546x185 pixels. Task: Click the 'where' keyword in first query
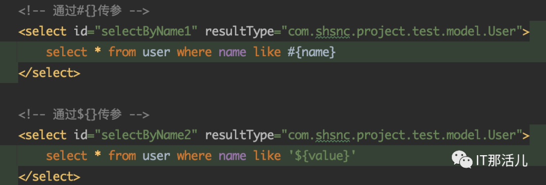click(194, 52)
